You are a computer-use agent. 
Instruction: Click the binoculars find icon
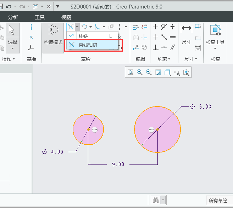[x=156, y=200]
